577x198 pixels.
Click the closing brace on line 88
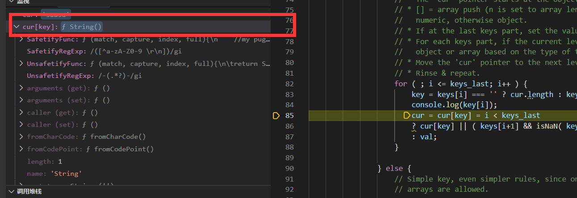coord(397,147)
